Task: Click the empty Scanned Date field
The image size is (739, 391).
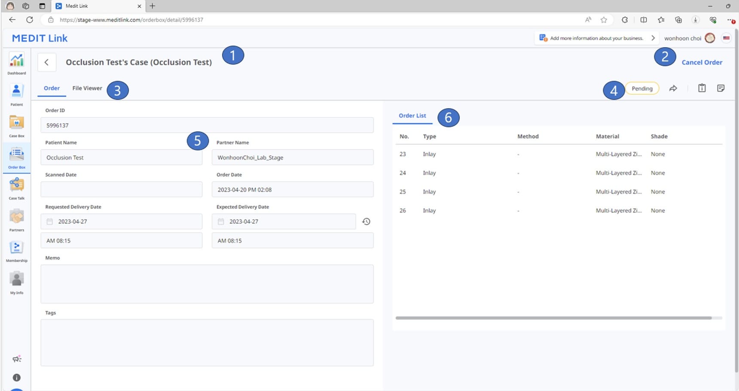Action: [122, 189]
